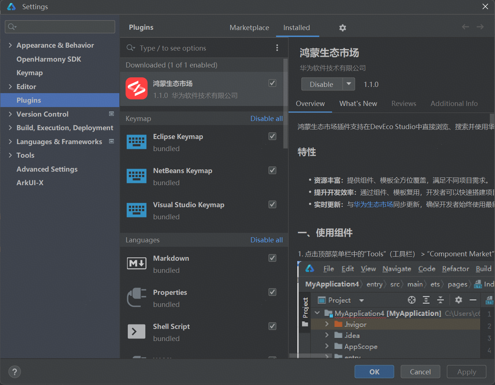Click Disable all for Languages group
Viewport: 495px width, 385px height.
(267, 240)
